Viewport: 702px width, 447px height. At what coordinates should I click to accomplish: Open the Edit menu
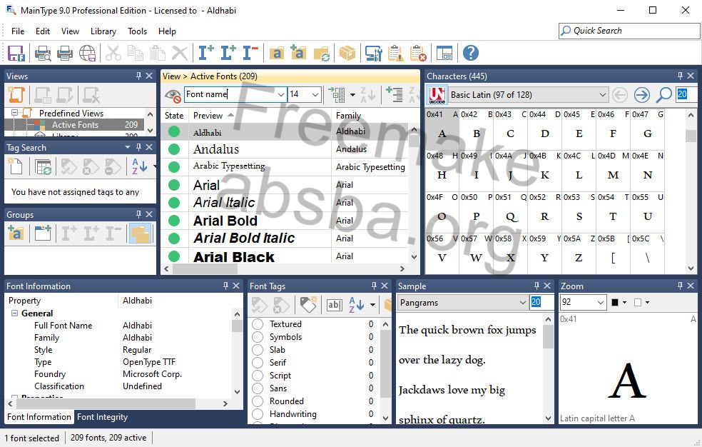point(43,31)
